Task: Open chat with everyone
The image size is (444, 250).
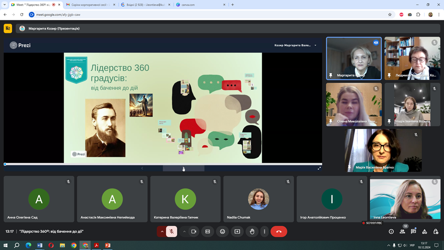Action: coord(413,231)
